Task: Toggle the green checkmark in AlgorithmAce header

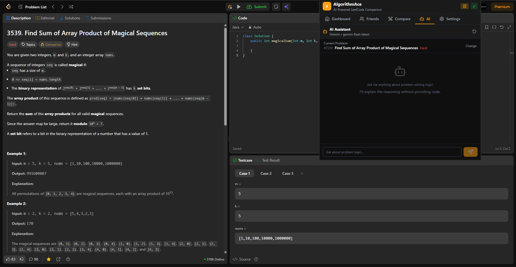Action: coord(474,6)
